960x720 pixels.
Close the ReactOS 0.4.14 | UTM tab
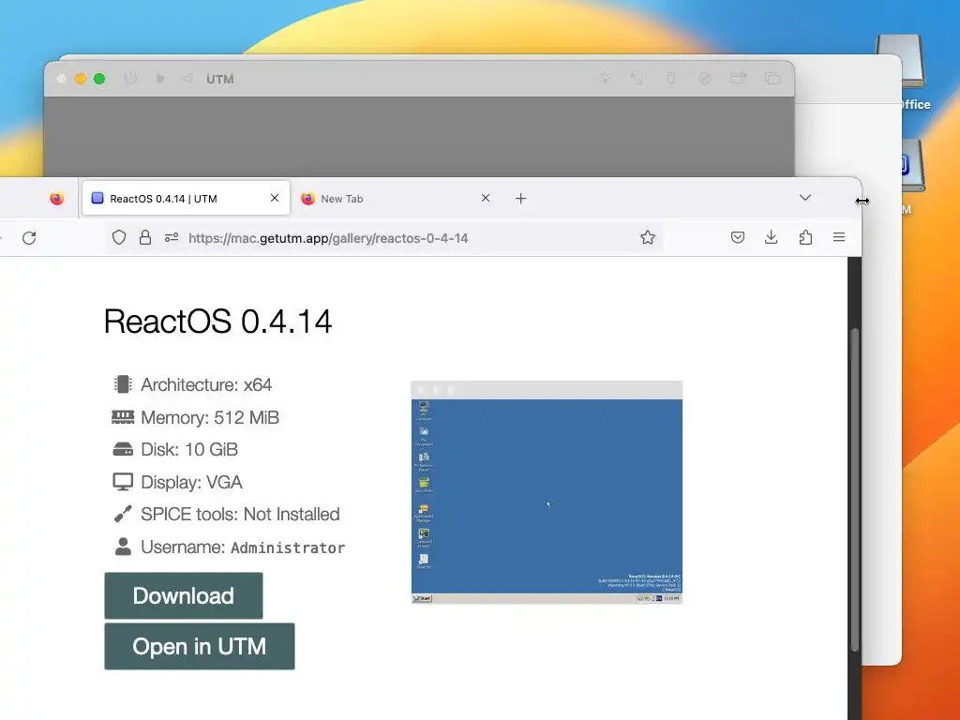pyautogui.click(x=275, y=198)
